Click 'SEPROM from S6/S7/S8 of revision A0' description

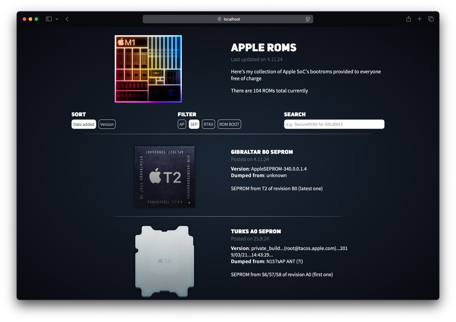(x=282, y=274)
